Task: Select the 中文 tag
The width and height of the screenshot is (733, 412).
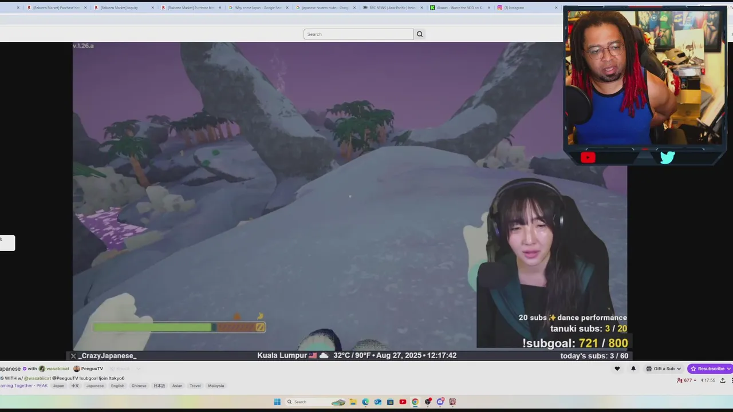Action: [75, 386]
